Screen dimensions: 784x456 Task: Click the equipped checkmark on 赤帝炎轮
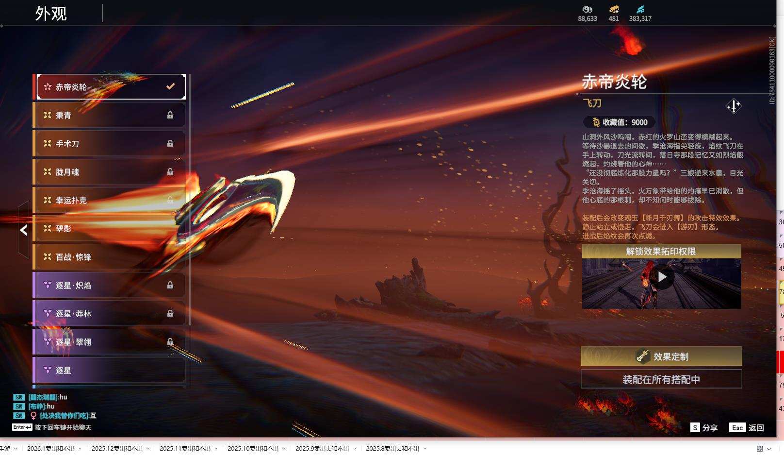click(x=170, y=86)
